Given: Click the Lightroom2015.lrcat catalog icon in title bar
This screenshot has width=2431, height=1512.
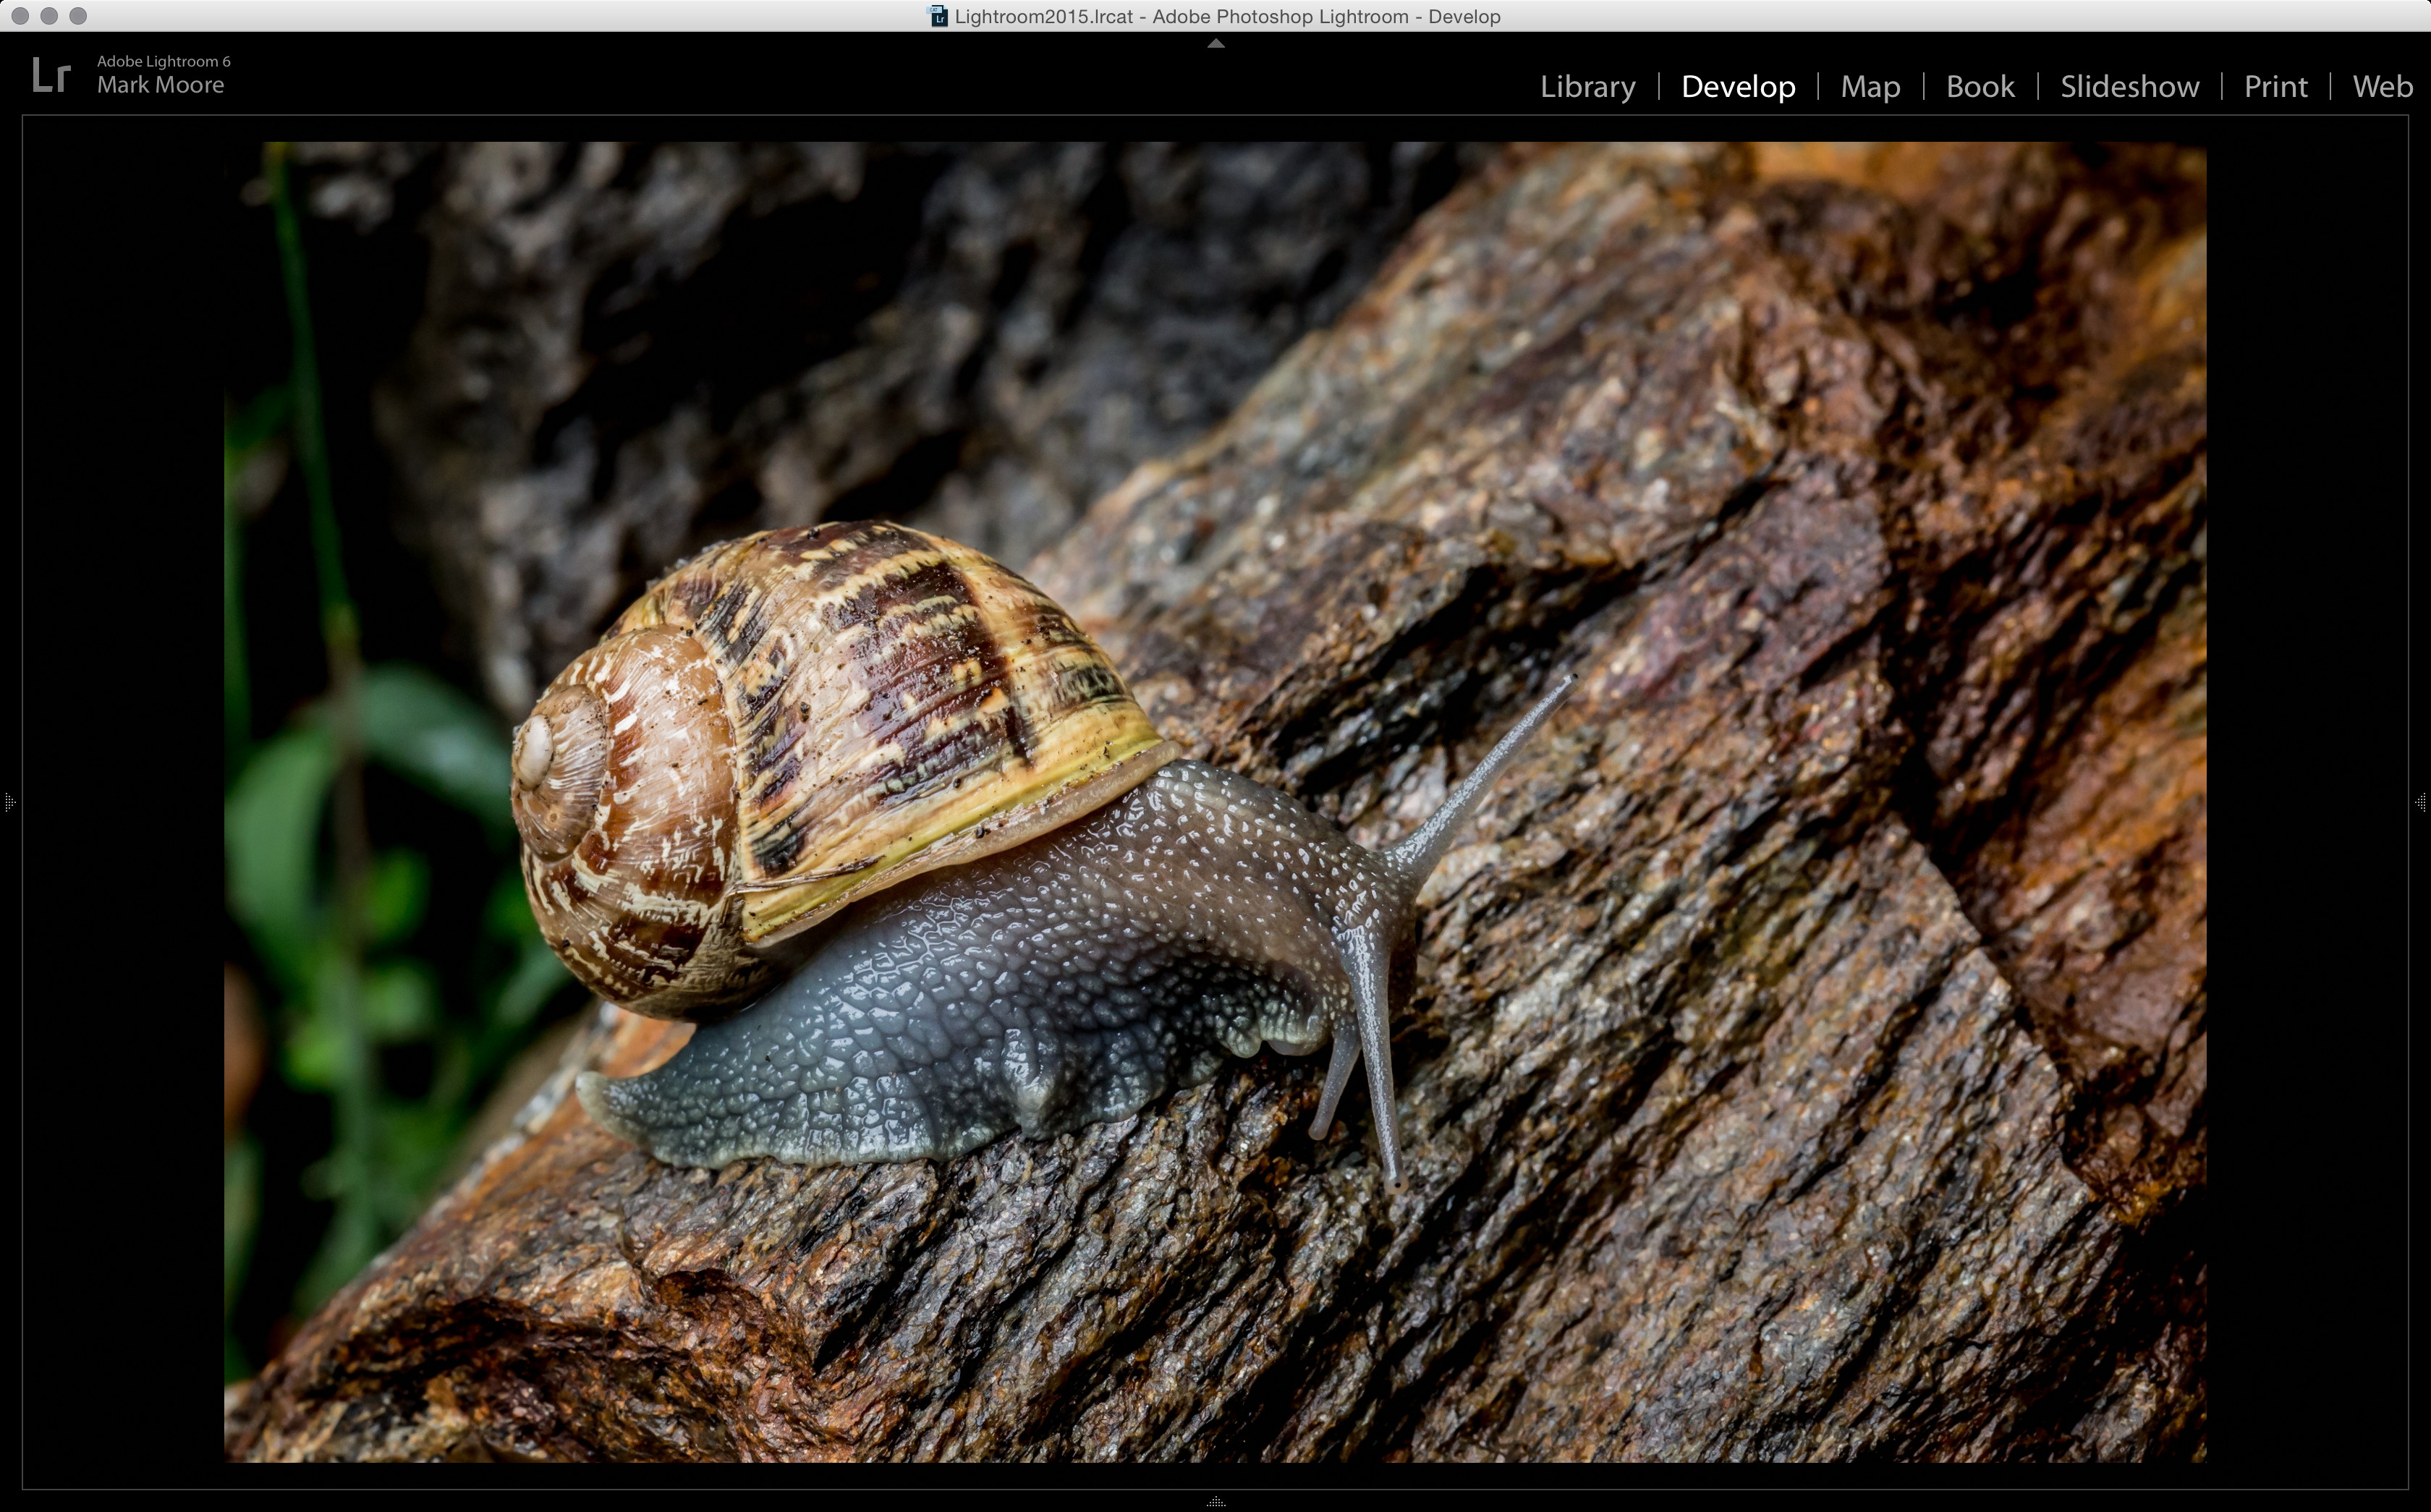Looking at the screenshot, I should (938, 16).
